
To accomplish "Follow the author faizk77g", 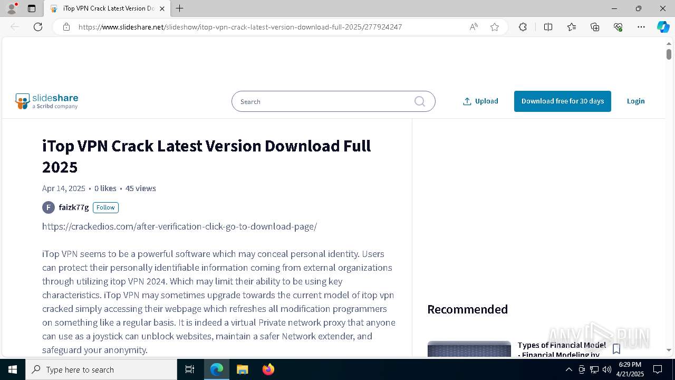I will click(105, 207).
